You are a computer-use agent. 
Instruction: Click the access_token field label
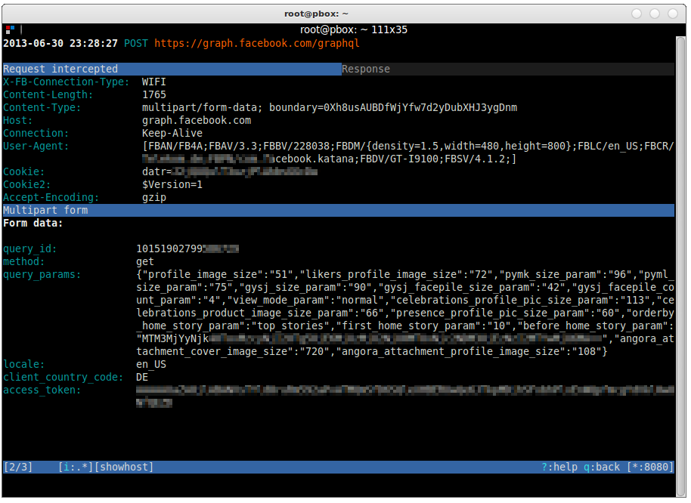tap(42, 390)
